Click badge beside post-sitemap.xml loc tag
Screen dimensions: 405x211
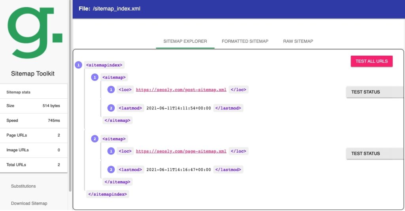[x=111, y=90]
